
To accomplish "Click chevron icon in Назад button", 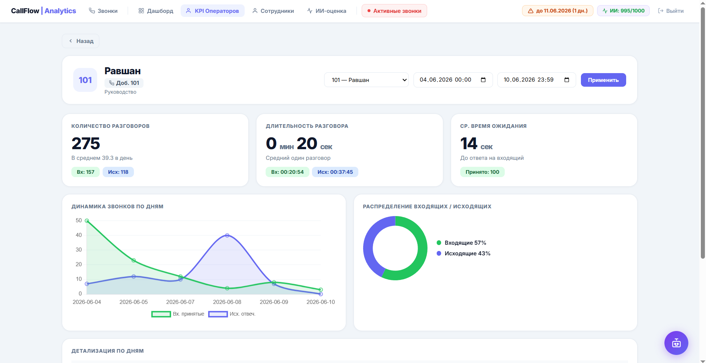I will (71, 41).
